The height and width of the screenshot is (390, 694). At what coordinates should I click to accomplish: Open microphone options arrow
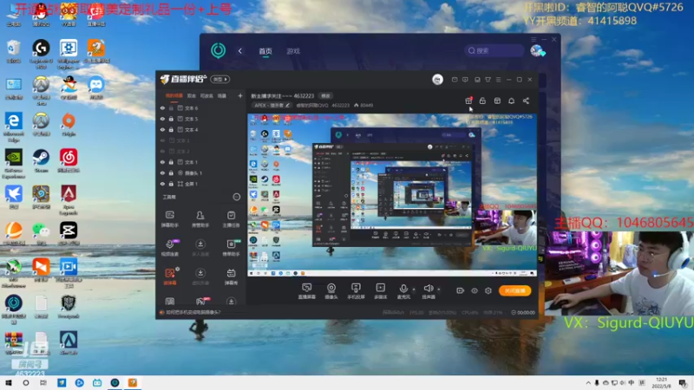pos(414,289)
